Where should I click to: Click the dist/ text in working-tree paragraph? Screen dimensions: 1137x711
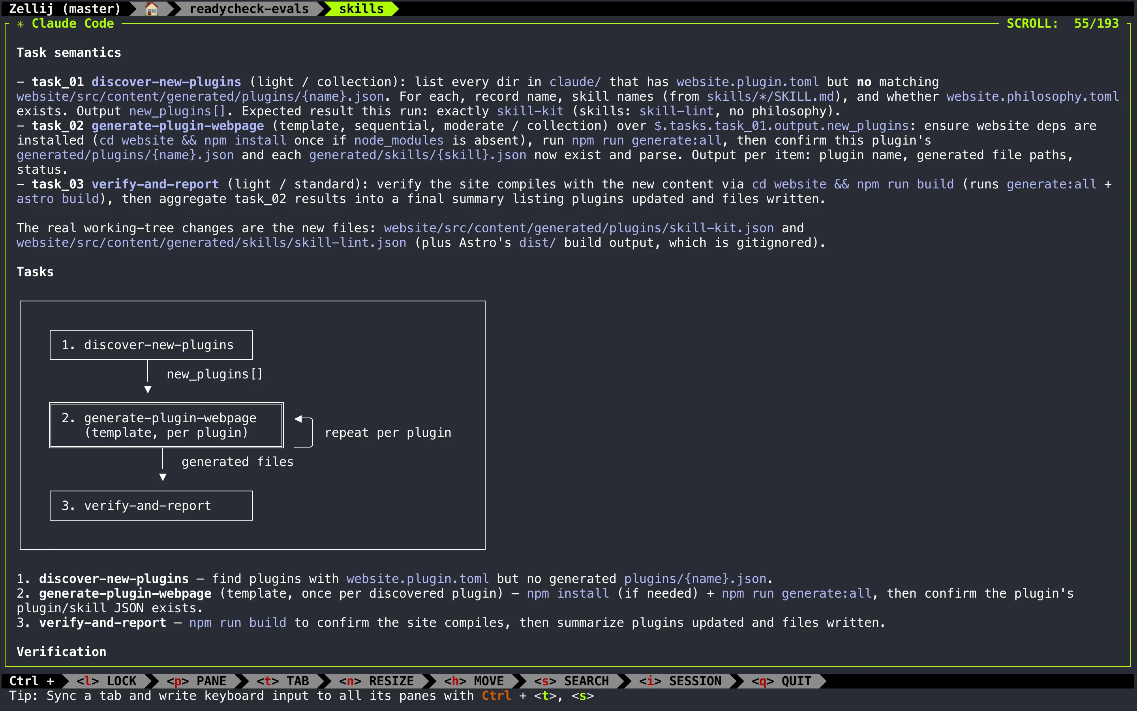click(537, 243)
